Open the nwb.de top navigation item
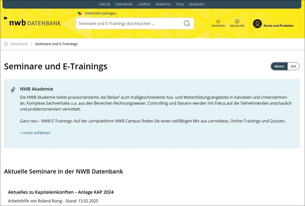Image resolution: width=305 pixels, height=206 pixels. [104, 4]
